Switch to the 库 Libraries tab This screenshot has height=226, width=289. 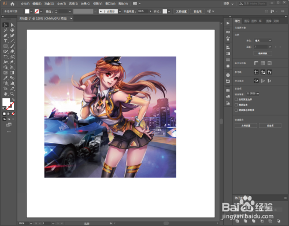tap(260, 21)
